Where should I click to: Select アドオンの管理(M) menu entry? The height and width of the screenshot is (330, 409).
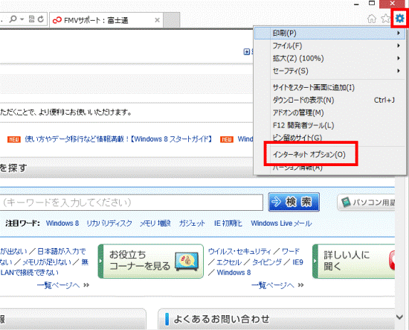point(330,112)
